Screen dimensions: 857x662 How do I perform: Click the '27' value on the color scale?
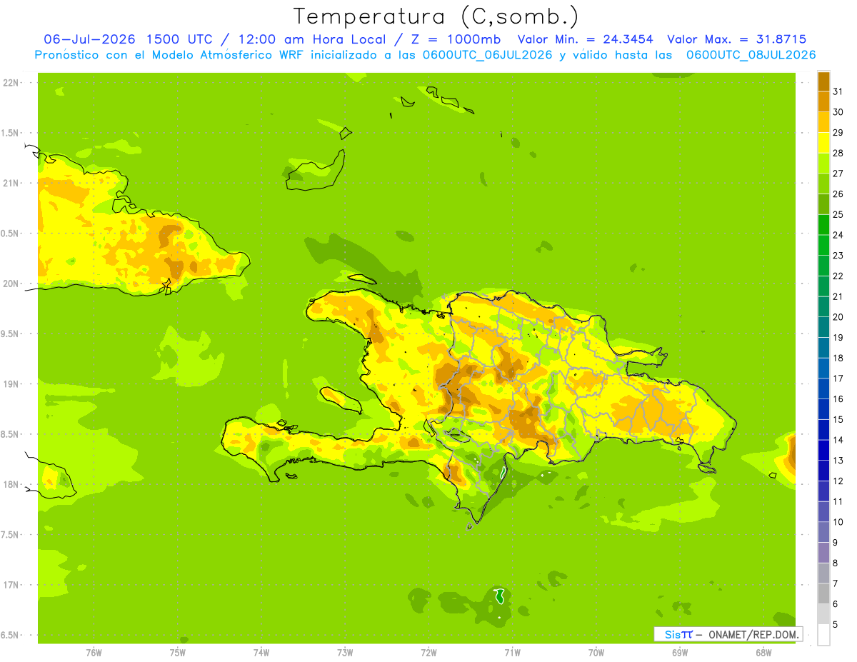[838, 174]
